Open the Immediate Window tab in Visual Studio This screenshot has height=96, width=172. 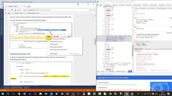[16, 87]
